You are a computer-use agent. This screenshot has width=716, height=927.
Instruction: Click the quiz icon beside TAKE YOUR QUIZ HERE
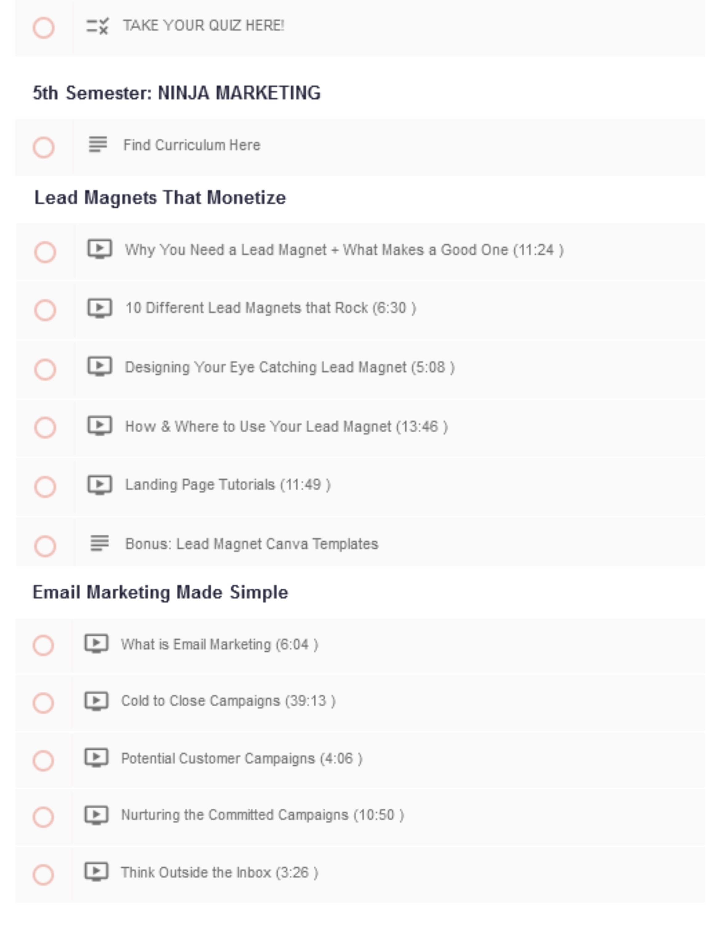pos(98,26)
